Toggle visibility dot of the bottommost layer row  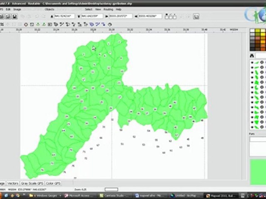[x=252, y=127]
